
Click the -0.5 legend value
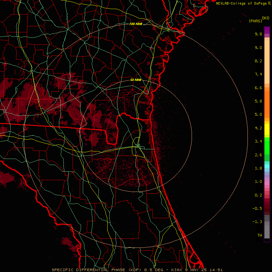(257, 209)
